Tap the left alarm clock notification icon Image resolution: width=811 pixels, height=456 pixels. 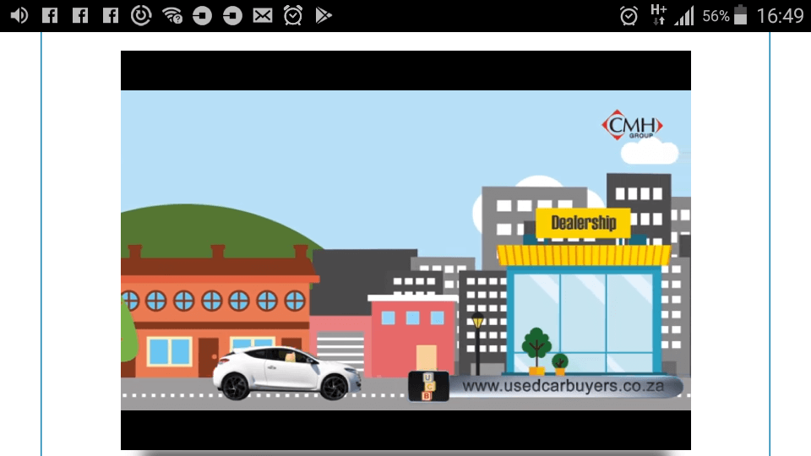293,15
